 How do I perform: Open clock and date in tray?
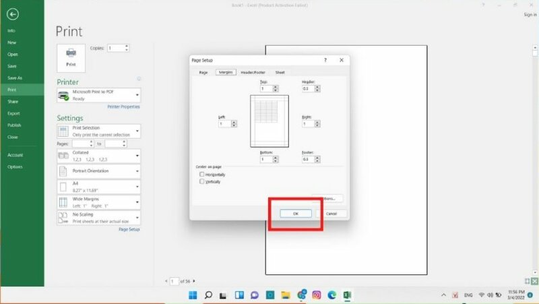(516, 295)
